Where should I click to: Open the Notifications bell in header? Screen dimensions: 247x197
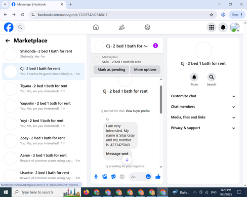pos(223,27)
